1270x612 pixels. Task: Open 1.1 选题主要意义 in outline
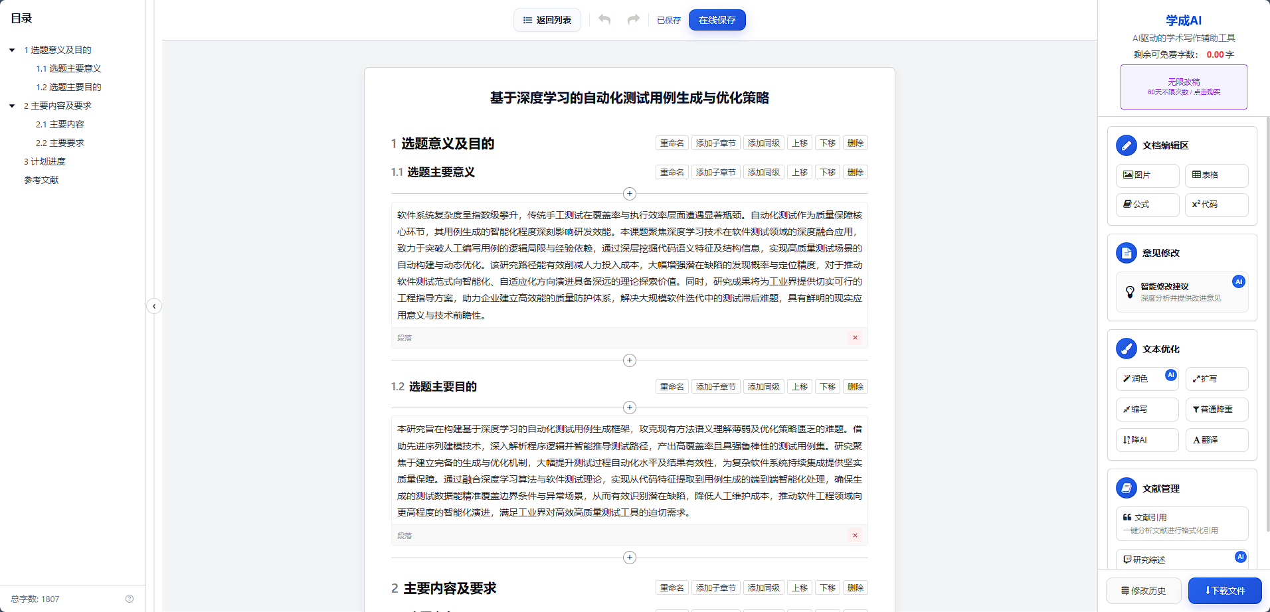(68, 68)
